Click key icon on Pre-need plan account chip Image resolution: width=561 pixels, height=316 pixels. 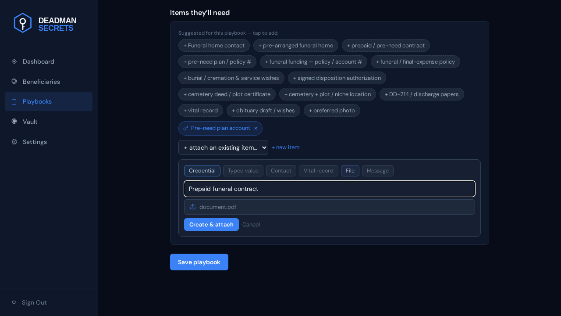(x=186, y=128)
